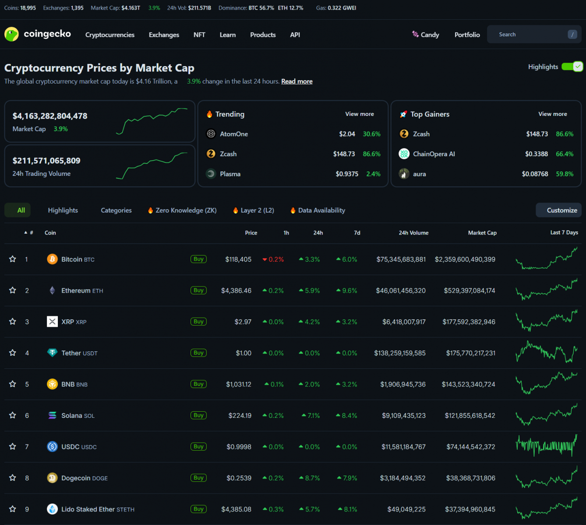Screen dimensions: 586x525
Task: Focus the Search input field
Action: 530,35
